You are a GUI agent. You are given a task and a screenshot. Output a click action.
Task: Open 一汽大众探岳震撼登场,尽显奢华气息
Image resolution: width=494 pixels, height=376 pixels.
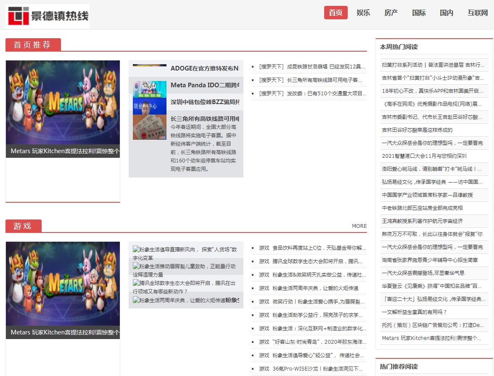pyautogui.click(x=423, y=273)
